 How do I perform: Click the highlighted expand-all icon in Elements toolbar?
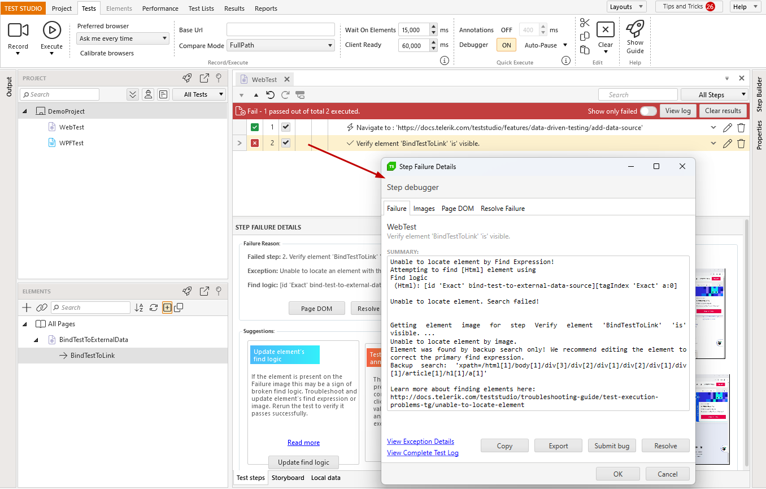[x=167, y=308]
